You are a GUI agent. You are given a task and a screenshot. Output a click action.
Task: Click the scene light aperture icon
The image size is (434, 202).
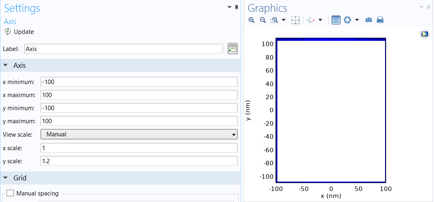coord(348,20)
